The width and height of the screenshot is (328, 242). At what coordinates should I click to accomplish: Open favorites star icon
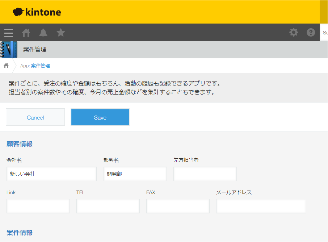click(x=61, y=33)
